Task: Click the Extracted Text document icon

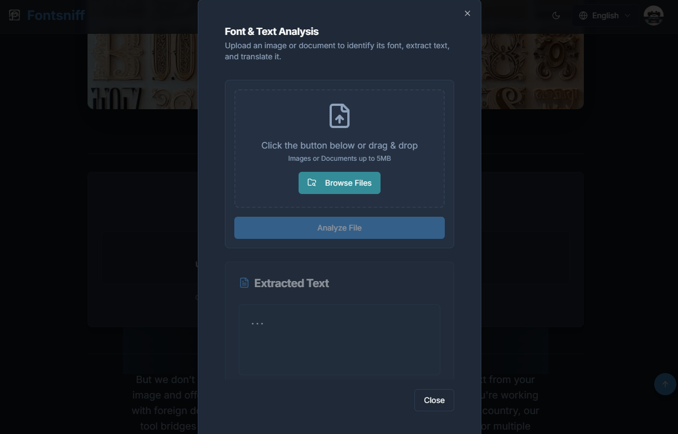Action: coord(244,283)
